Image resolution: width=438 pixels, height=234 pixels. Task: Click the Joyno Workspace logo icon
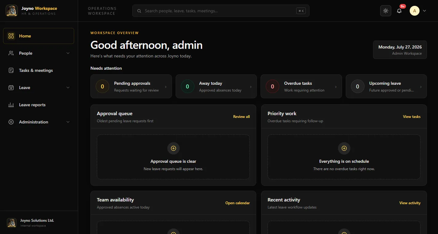tap(12, 11)
